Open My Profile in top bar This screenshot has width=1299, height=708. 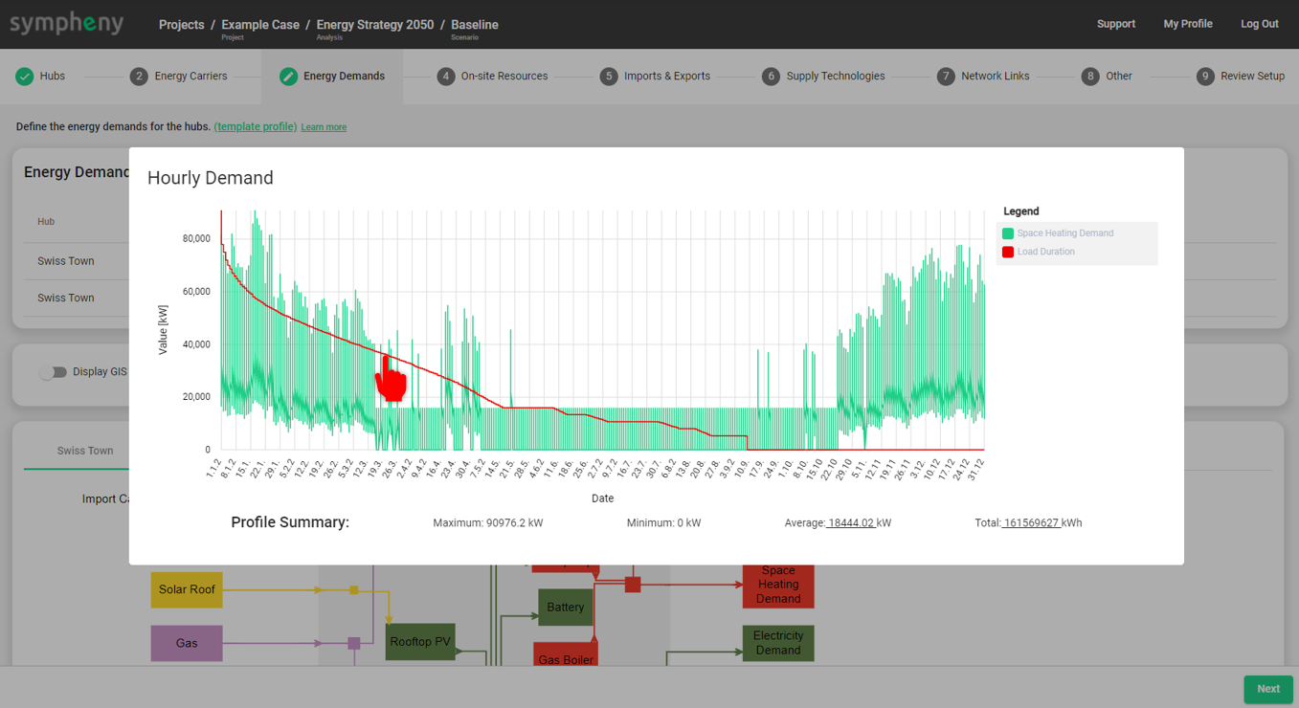[1187, 24]
